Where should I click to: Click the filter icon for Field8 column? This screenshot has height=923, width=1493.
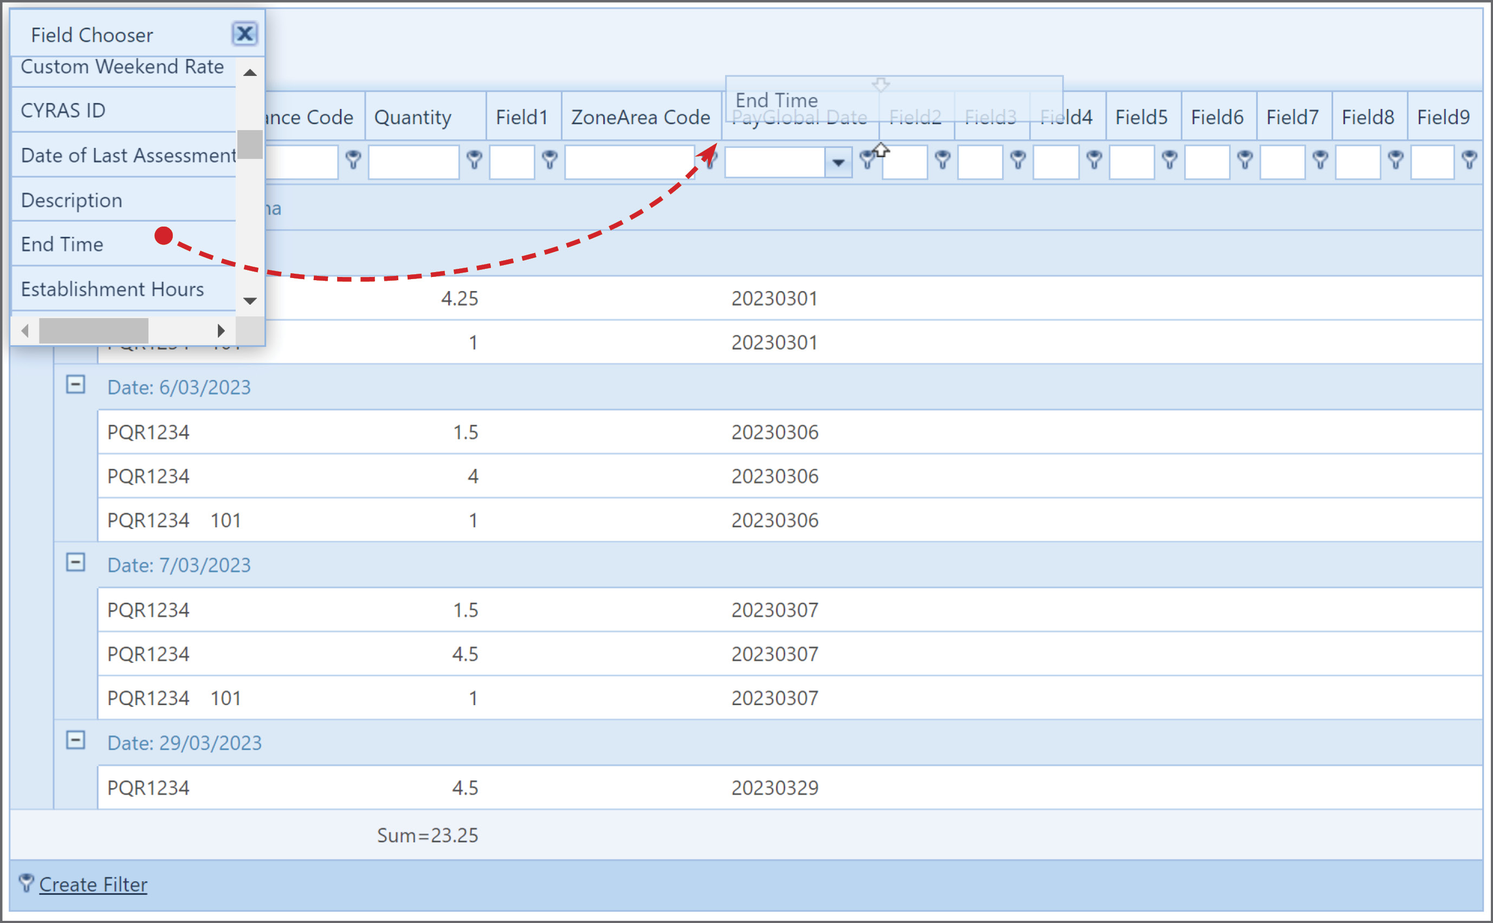click(1395, 160)
